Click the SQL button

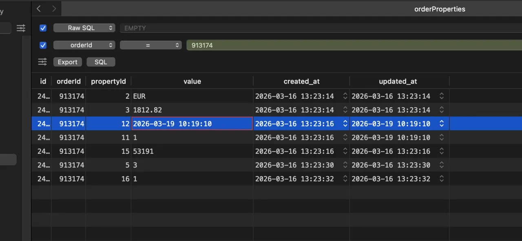tap(101, 62)
